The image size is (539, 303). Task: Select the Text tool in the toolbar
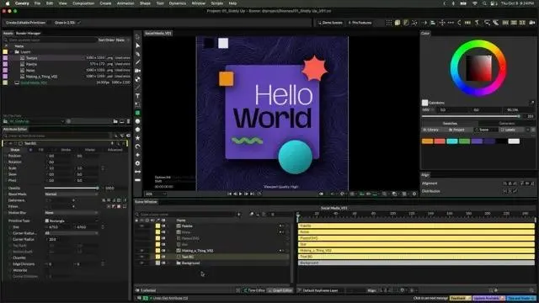pyautogui.click(x=137, y=96)
